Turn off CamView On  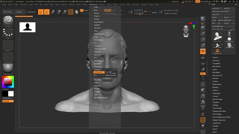point(99,72)
